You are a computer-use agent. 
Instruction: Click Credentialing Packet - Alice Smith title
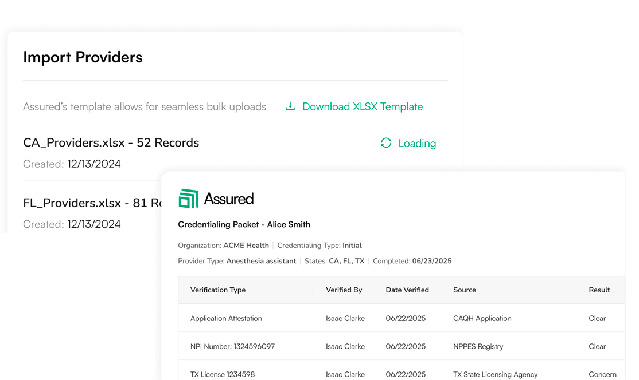pos(244,224)
